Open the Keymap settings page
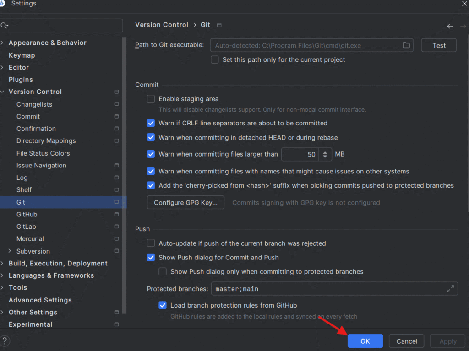469x351 pixels. pos(22,55)
